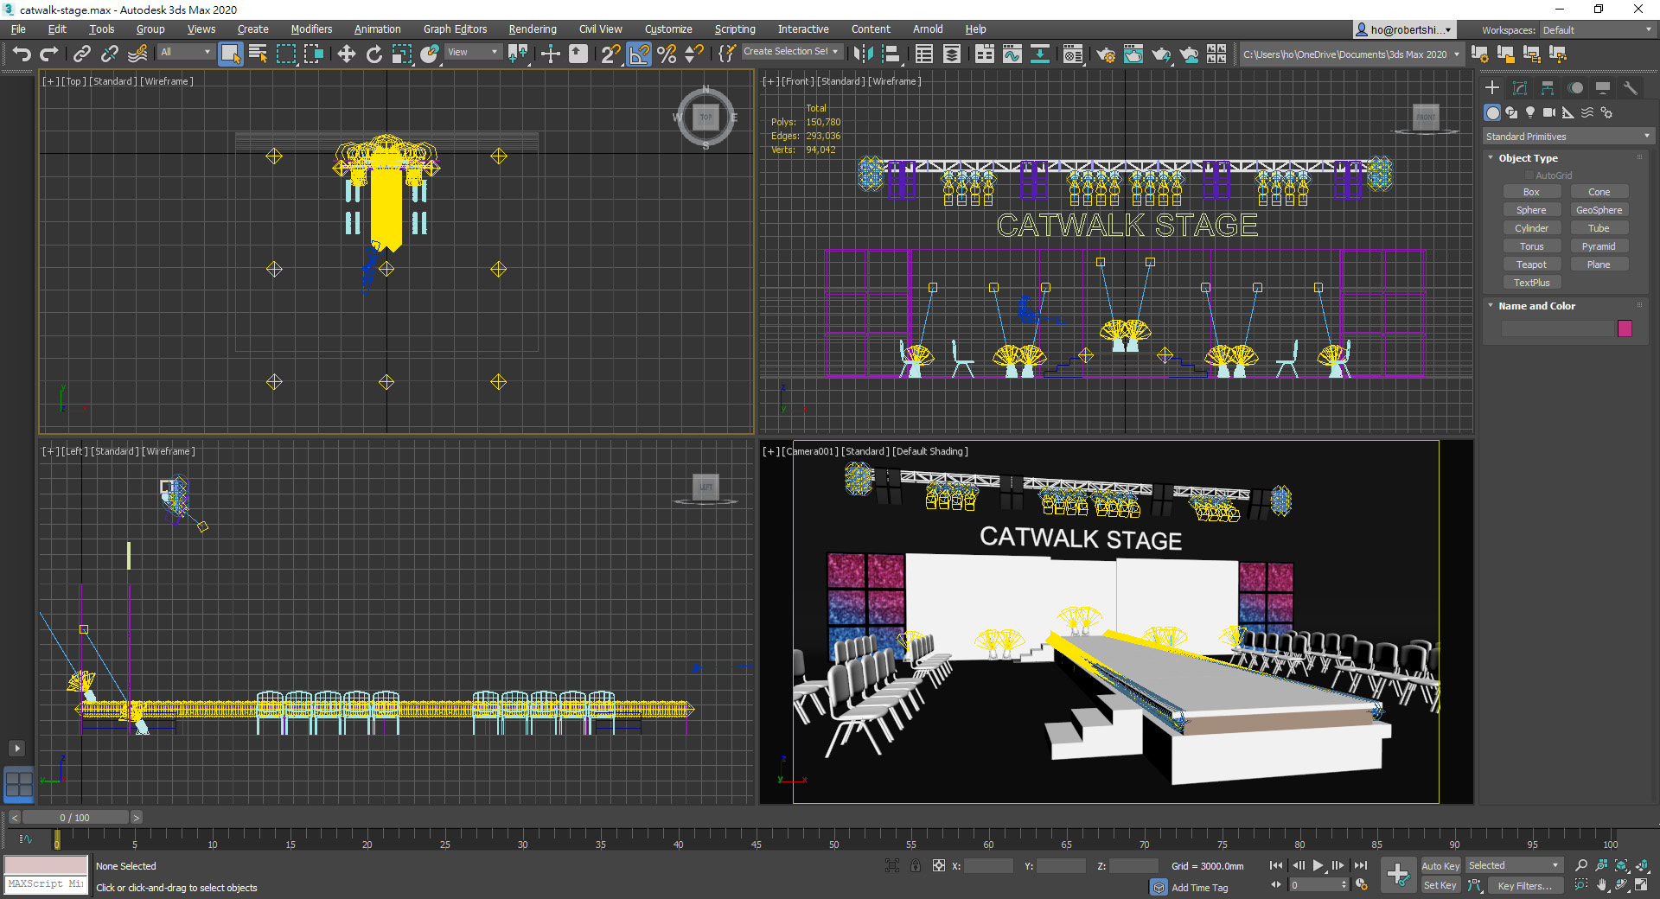The height and width of the screenshot is (899, 1660).
Task: Switch to Lights creation category
Action: coord(1530,112)
